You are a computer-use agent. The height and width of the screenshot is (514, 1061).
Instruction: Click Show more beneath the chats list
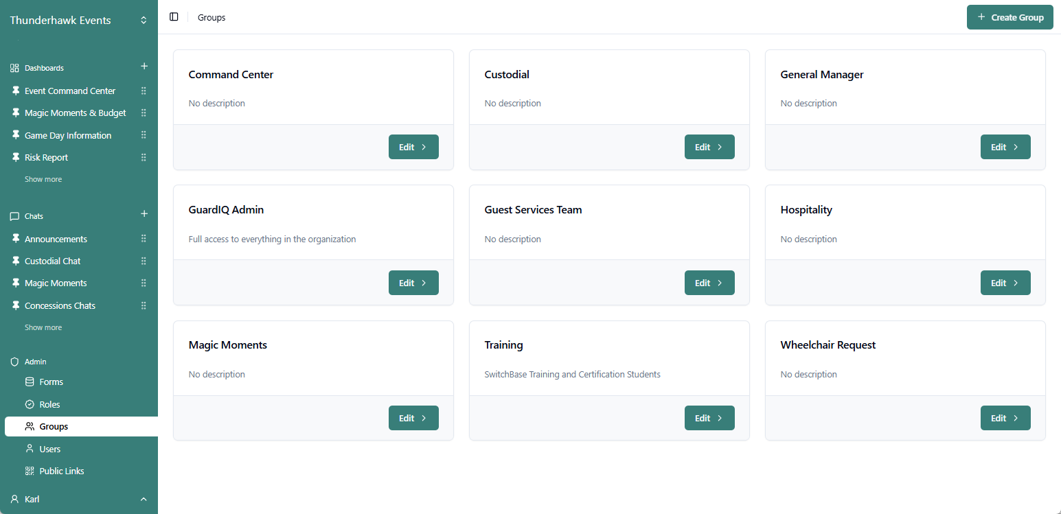(43, 327)
